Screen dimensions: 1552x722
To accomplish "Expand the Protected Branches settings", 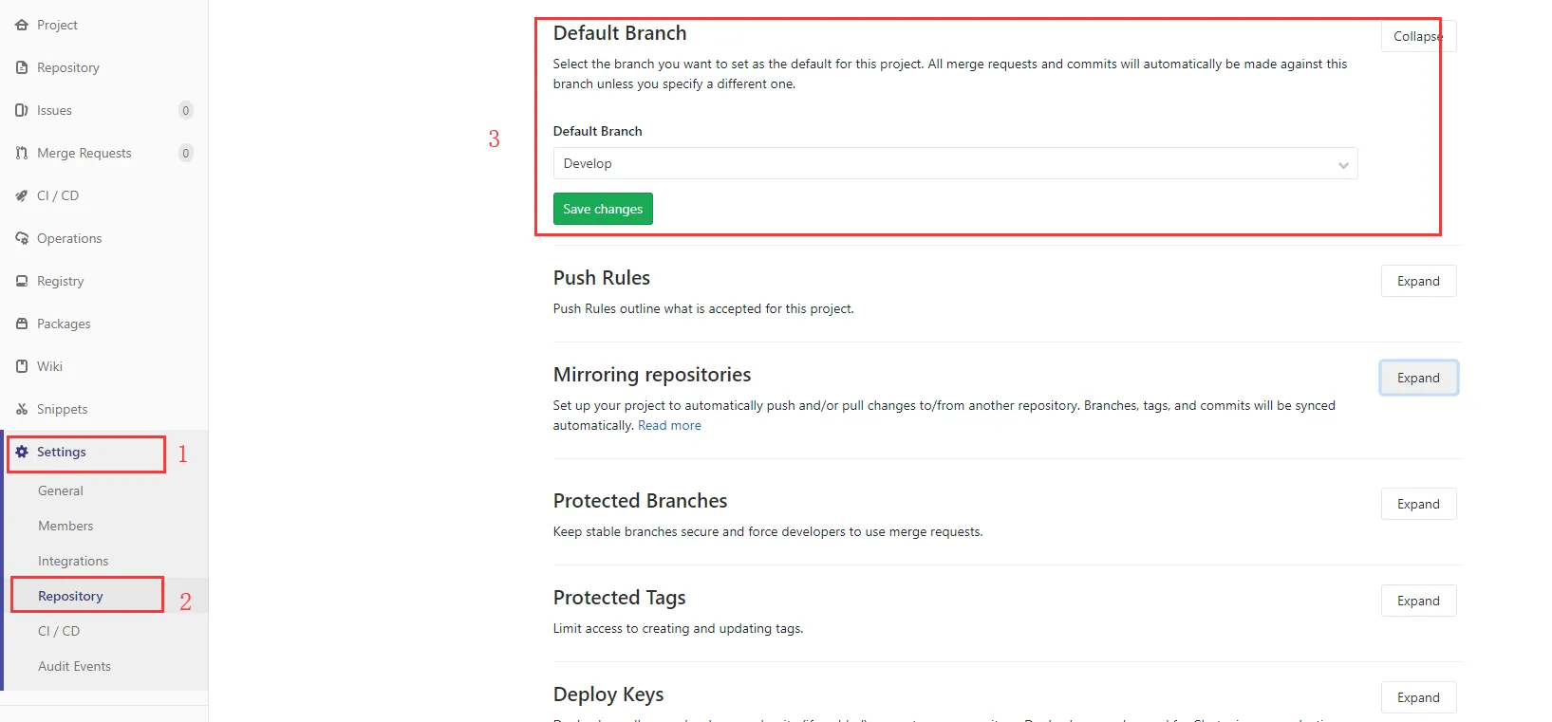I will click(1417, 504).
